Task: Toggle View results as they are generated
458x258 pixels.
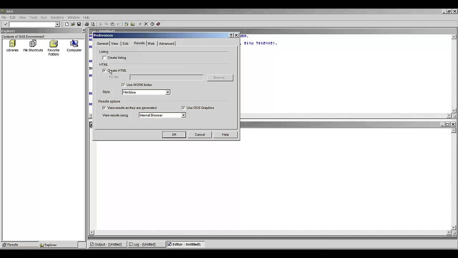Action: pyautogui.click(x=104, y=108)
